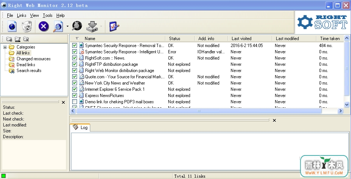Toggle Internet Explorer 6 Service Pack checkbox
Image resolution: width=351 pixels, height=179 pixels.
click(74, 89)
